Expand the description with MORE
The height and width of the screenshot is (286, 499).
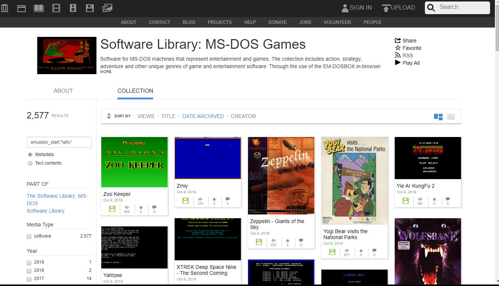tap(105, 72)
